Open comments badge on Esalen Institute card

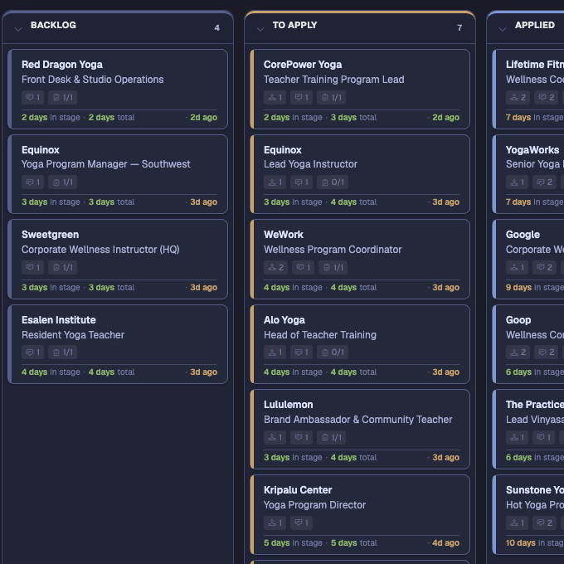tap(32, 352)
